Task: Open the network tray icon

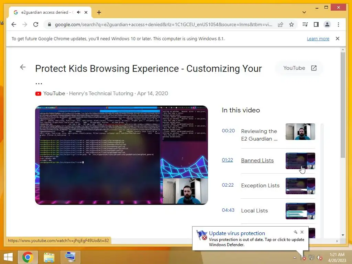Action: point(311,257)
